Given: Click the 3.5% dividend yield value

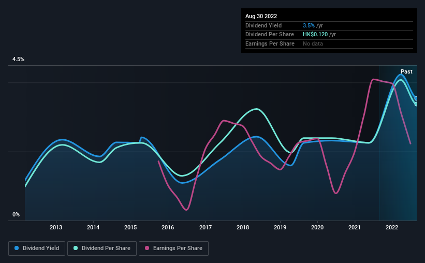Looking at the screenshot, I should 309,25.
